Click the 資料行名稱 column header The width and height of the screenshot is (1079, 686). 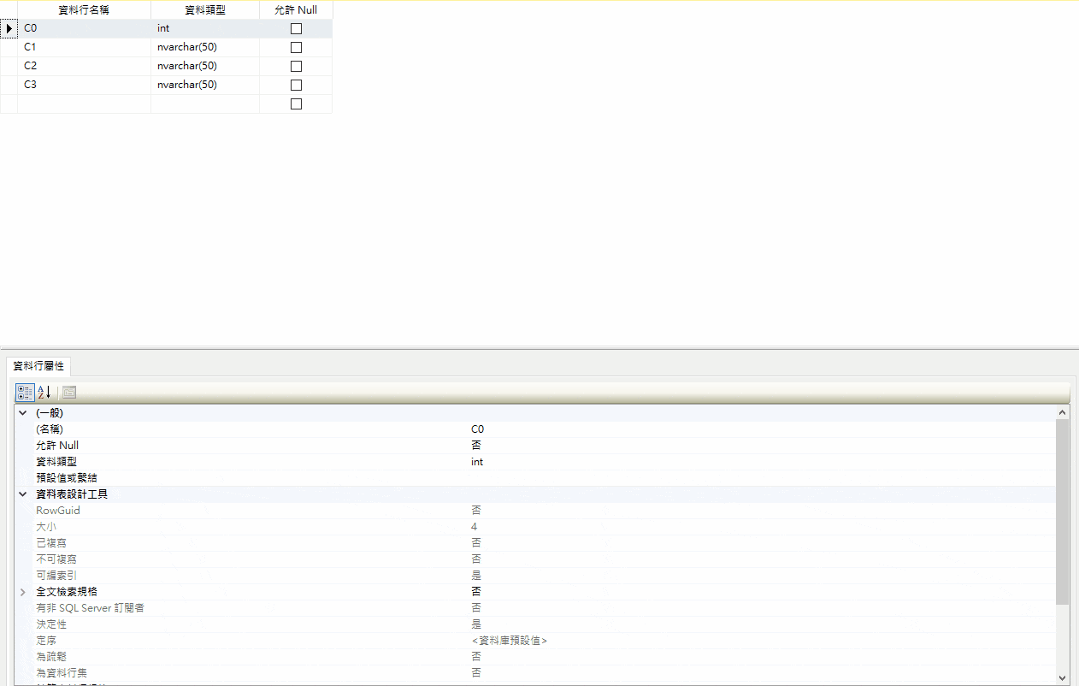coord(84,10)
